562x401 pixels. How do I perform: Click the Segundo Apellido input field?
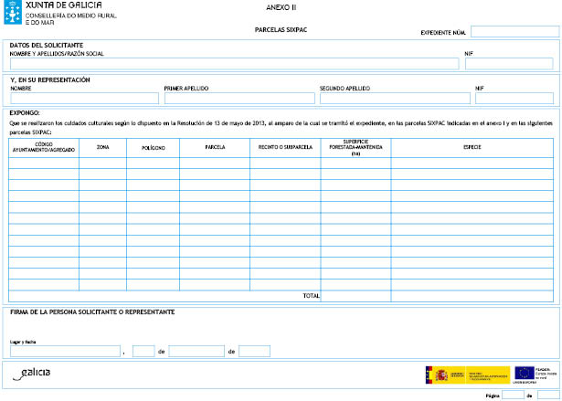(x=394, y=99)
